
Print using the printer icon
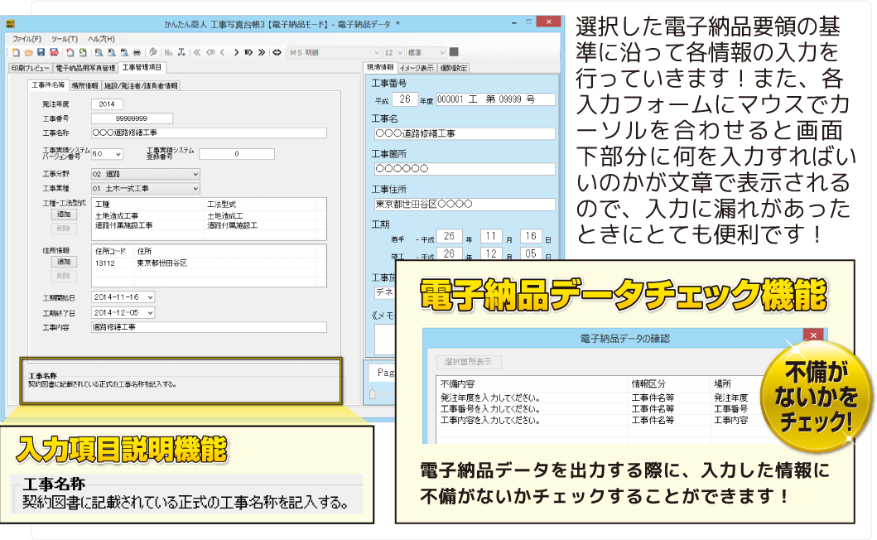click(x=137, y=53)
